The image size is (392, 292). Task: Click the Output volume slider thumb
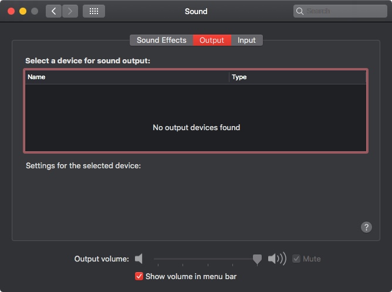tap(257, 259)
